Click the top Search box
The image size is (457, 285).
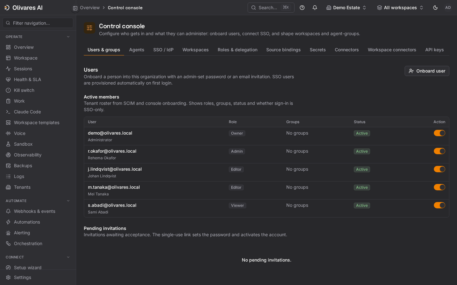(x=271, y=8)
